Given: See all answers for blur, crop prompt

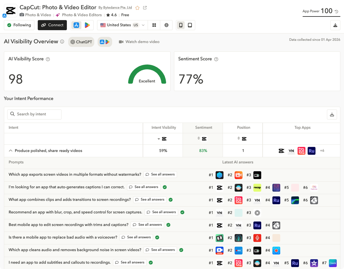Looking at the screenshot, I should pyautogui.click(x=161, y=212).
